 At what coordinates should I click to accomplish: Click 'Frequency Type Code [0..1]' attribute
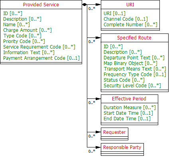click(135, 75)
